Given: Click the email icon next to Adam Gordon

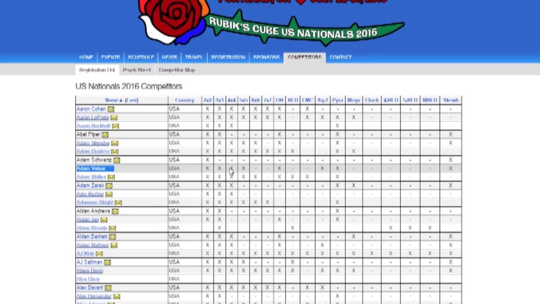Looking at the screenshot, I should pyautogui.click(x=115, y=152).
